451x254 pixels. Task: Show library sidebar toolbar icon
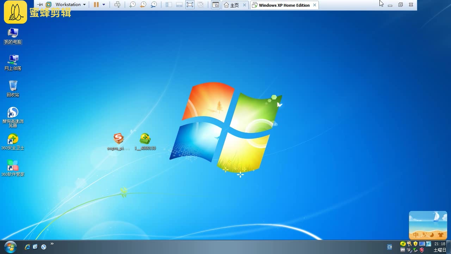tap(169, 5)
